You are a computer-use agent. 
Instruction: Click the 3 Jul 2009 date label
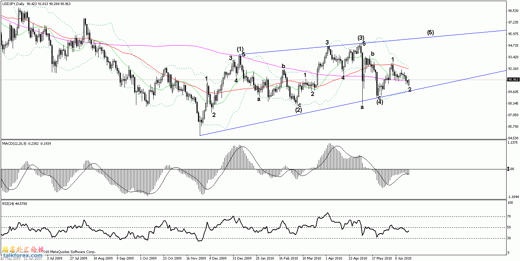click(x=55, y=258)
